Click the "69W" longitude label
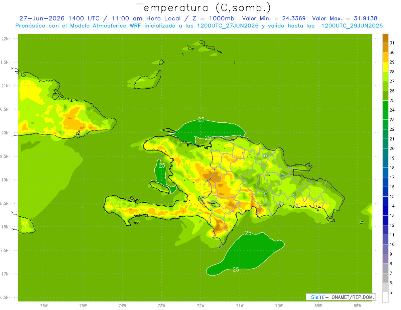401x310 pixels. click(x=318, y=306)
